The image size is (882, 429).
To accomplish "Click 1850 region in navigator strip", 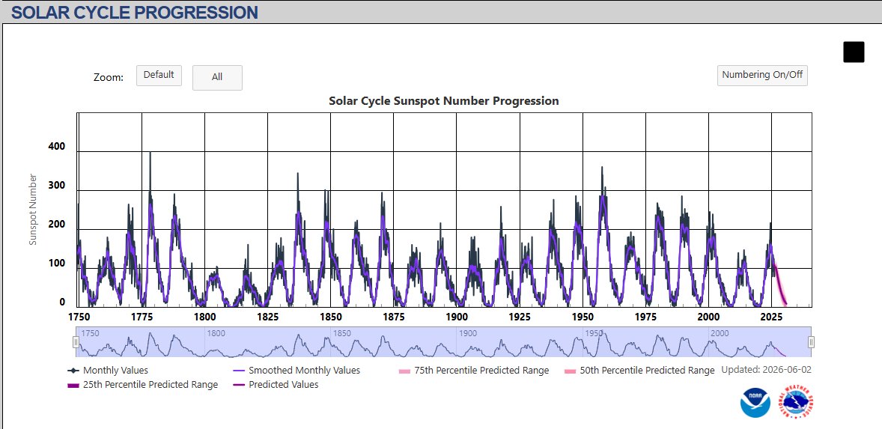I will click(341, 333).
